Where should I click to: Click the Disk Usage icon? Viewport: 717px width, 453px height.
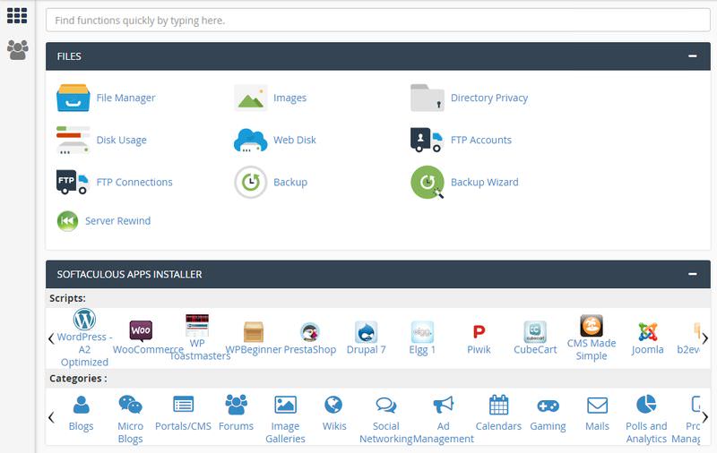pos(73,141)
